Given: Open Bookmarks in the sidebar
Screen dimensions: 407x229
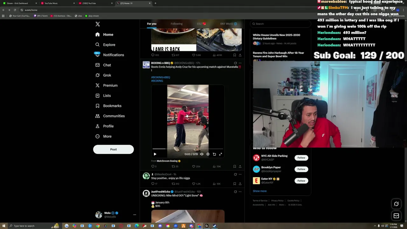Looking at the screenshot, I should pos(108,106).
